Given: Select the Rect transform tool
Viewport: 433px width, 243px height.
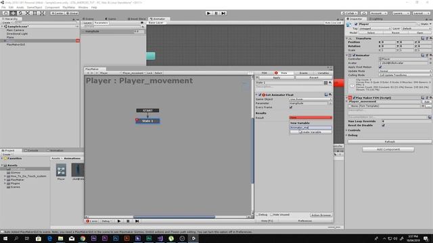Looking at the screenshot, I should (x=35, y=13).
